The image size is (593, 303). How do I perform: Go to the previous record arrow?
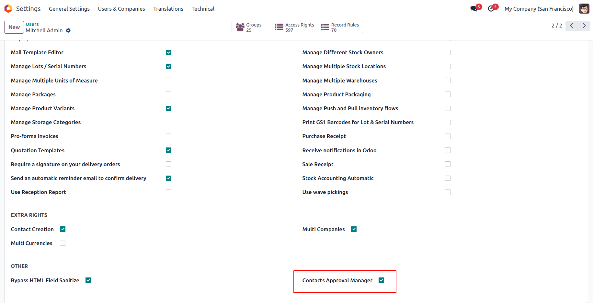pos(572,26)
